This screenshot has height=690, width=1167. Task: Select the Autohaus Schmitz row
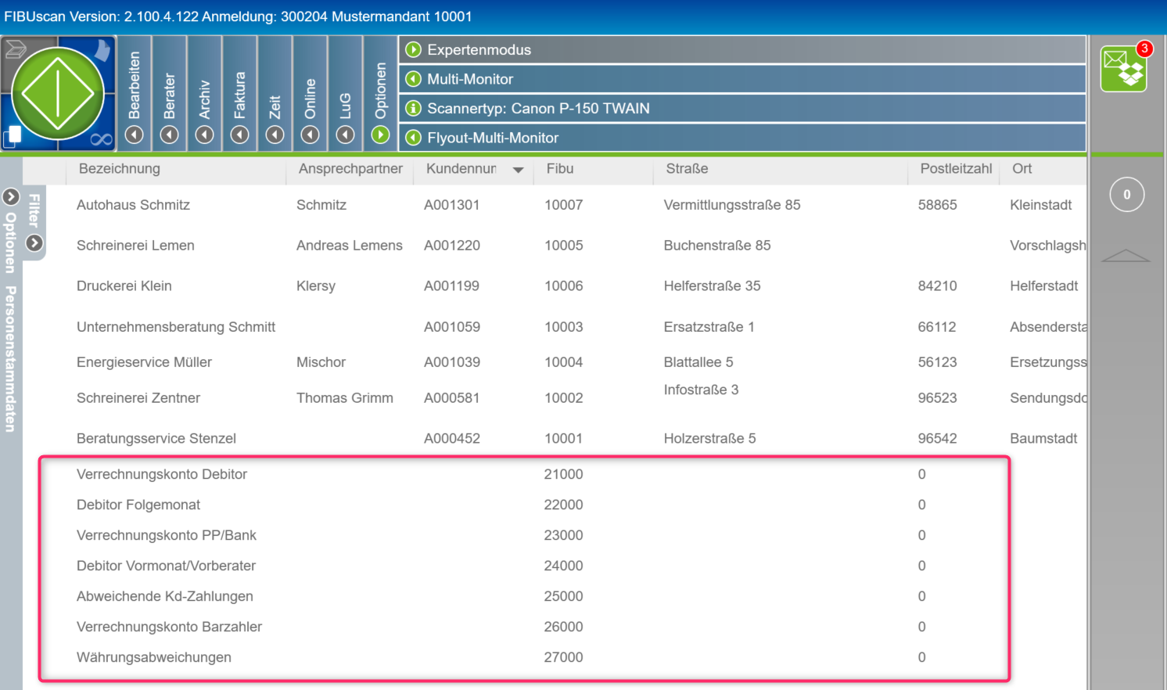click(x=133, y=205)
